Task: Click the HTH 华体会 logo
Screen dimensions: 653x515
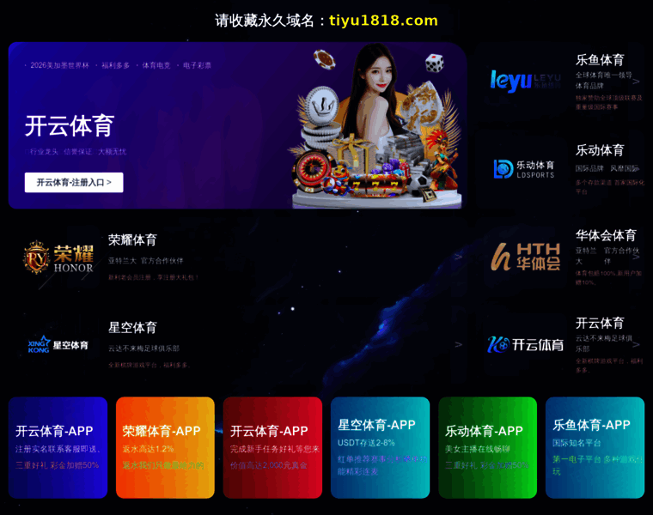Action: (526, 257)
